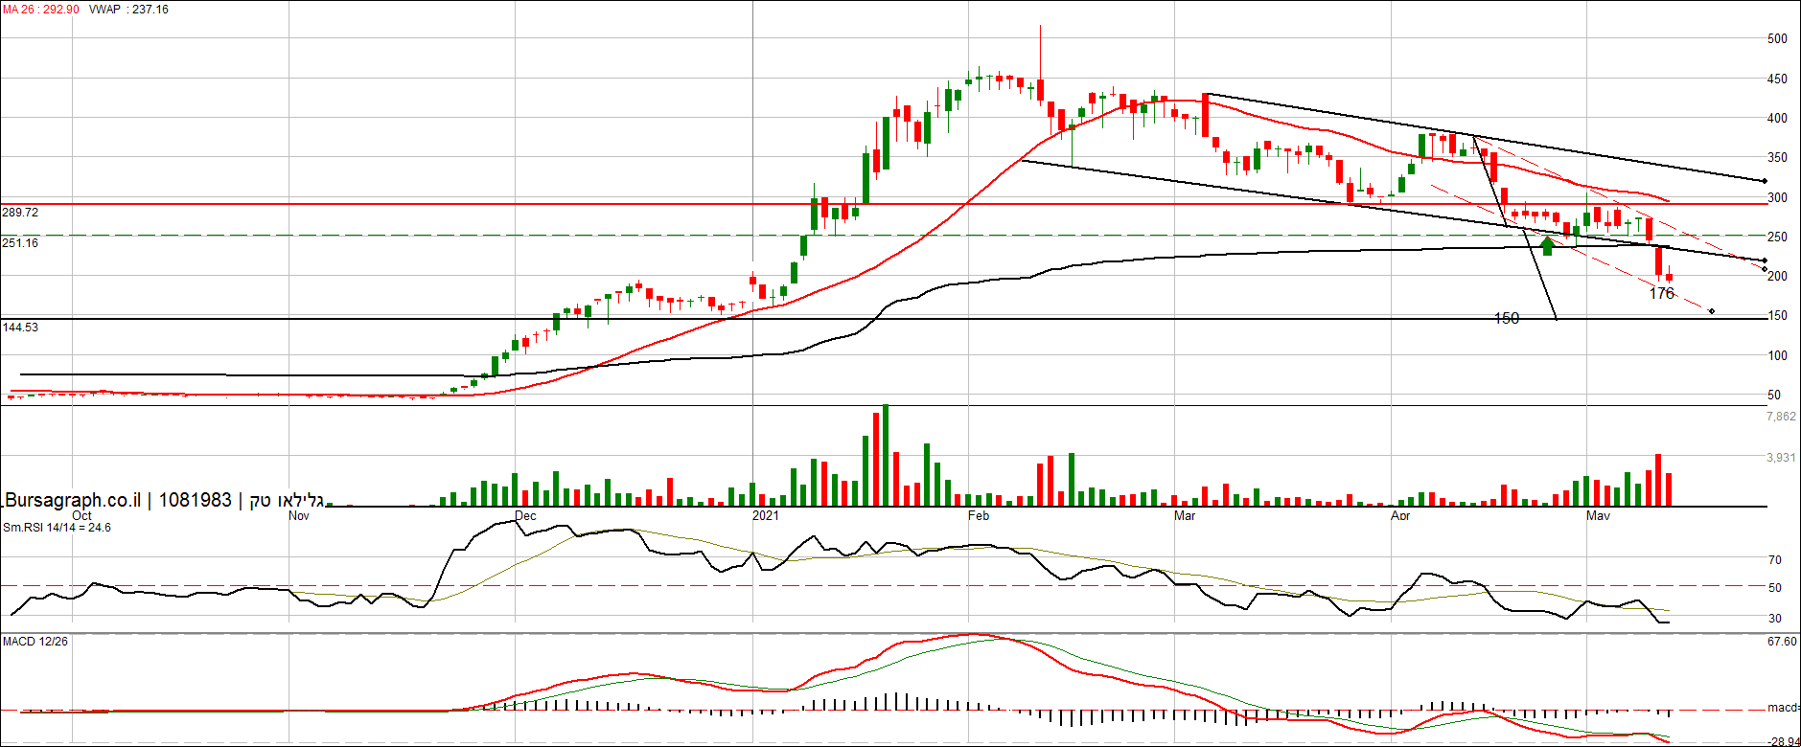
Task: Select the Apr month label
Action: 1400,516
